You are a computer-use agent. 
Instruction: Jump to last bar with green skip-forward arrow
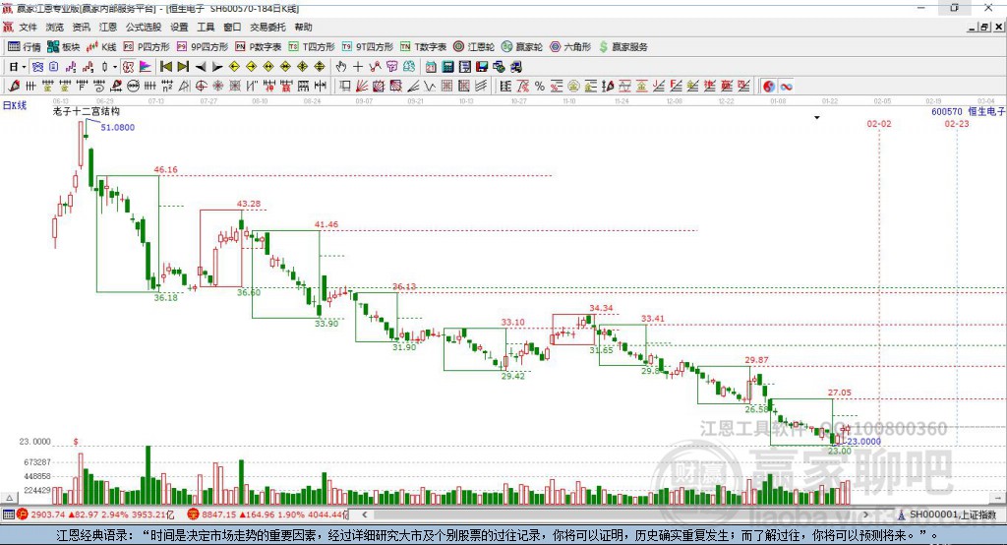183,66
